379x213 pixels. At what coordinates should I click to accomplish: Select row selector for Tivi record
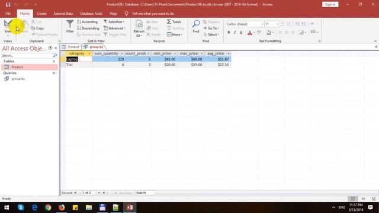click(63, 64)
